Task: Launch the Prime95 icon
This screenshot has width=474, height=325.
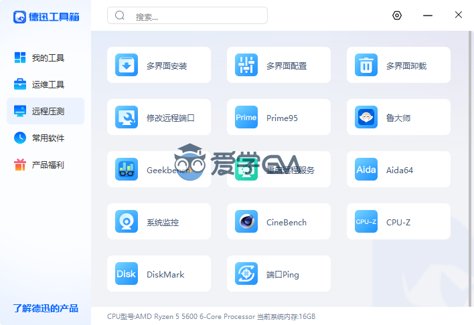Action: point(246,117)
